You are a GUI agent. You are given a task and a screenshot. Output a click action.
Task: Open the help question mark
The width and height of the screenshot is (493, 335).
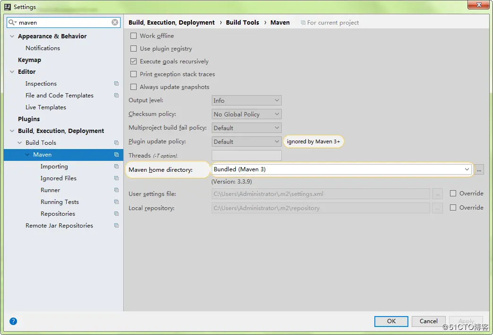[13, 321]
